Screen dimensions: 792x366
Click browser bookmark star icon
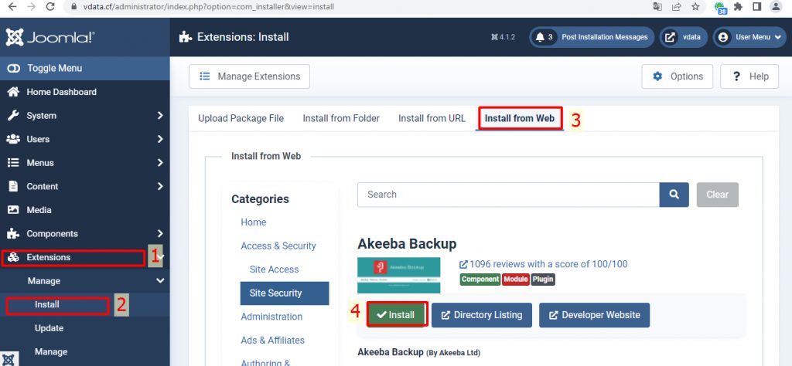pos(695,6)
